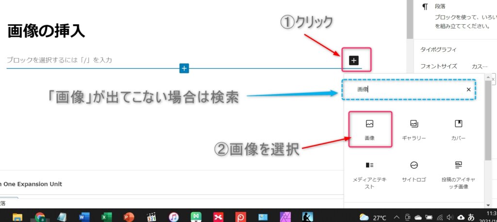Click the heading 画像の挿入
The width and height of the screenshot is (497, 222).
coord(46,31)
